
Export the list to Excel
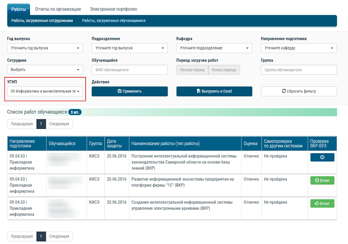click(x=214, y=91)
